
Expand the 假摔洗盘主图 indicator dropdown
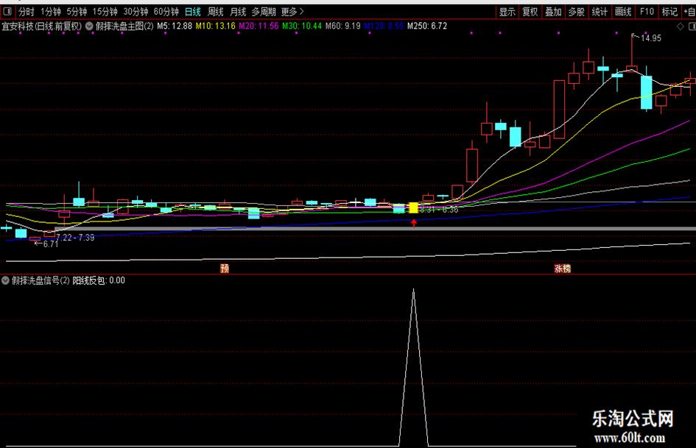(x=90, y=26)
